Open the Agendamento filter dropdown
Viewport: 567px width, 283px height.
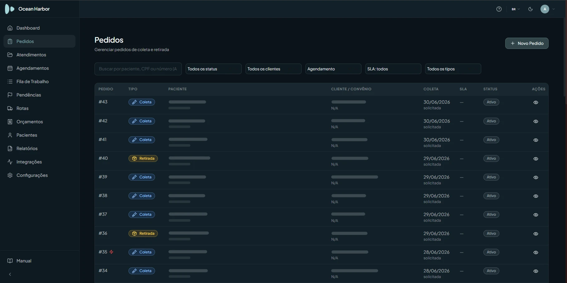pos(333,69)
